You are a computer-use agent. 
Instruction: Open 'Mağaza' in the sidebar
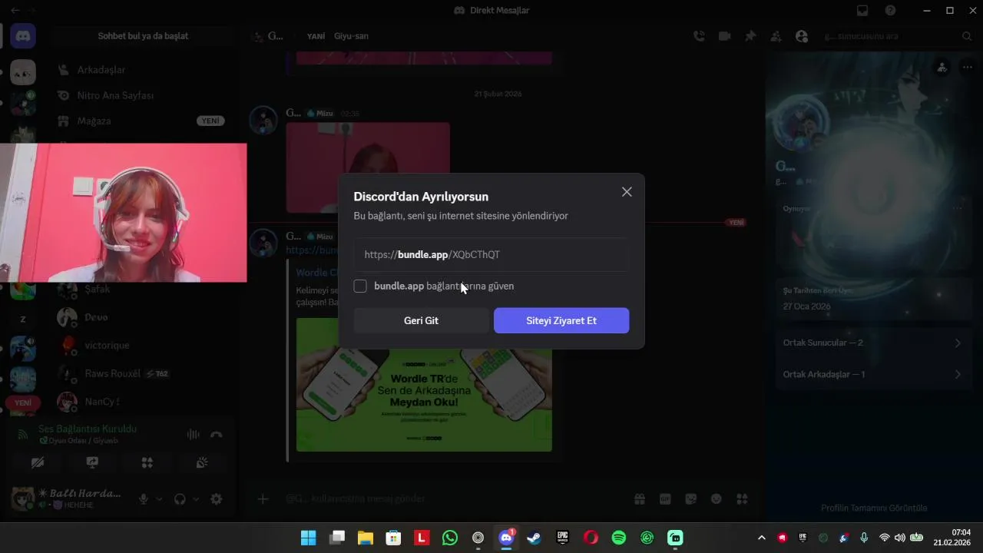142,121
